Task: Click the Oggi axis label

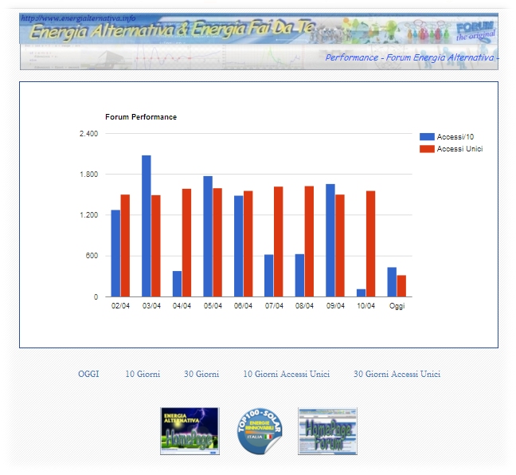Action: pos(397,306)
